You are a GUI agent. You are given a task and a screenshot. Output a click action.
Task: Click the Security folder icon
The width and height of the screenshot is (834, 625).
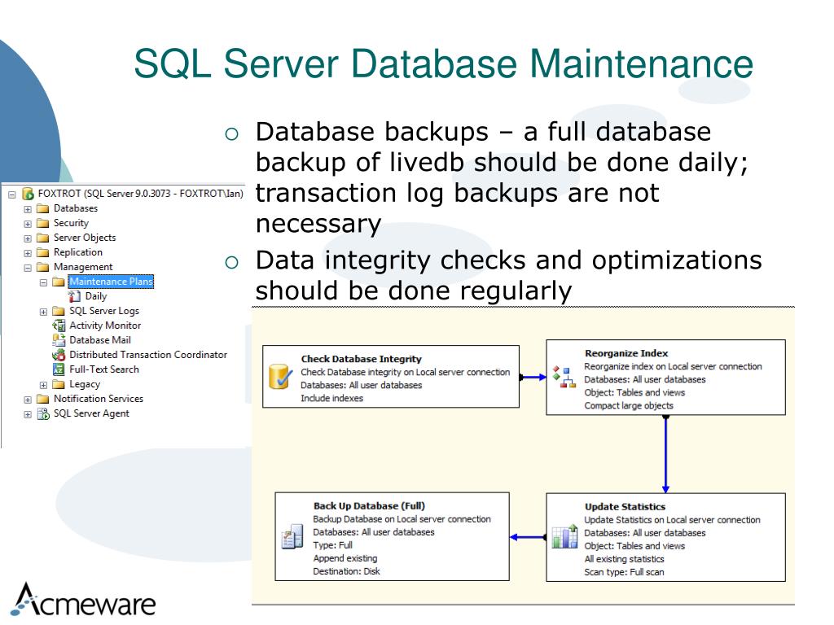click(x=43, y=223)
